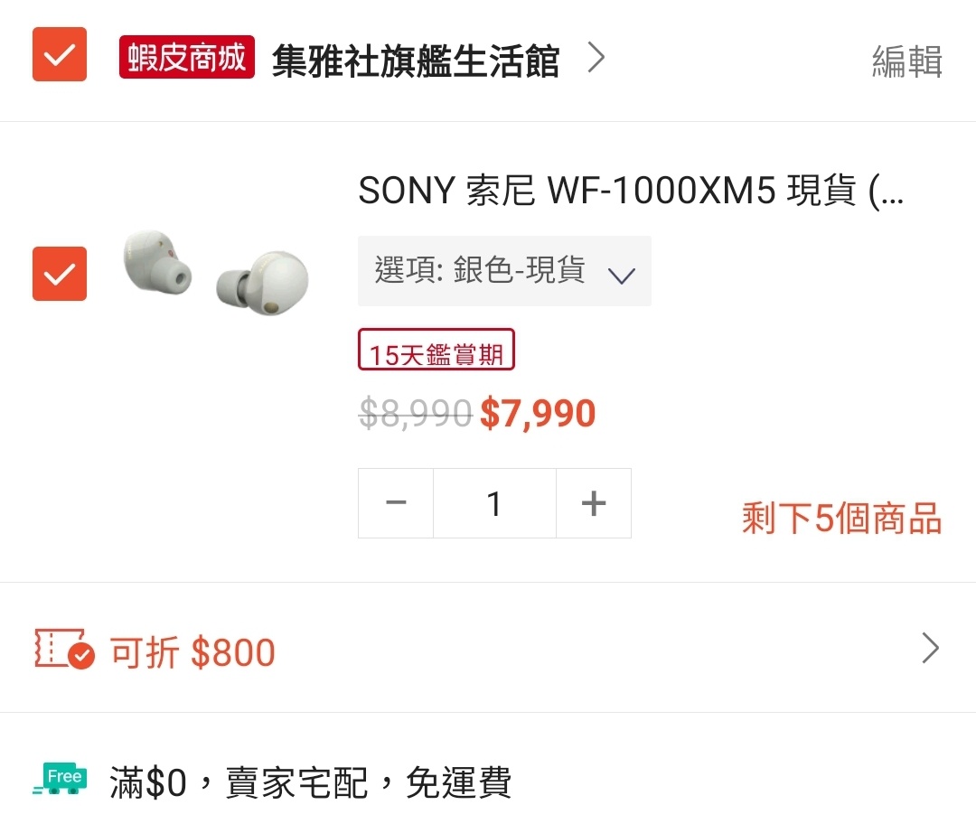Select the 可折 $800 voucher text

(x=192, y=652)
